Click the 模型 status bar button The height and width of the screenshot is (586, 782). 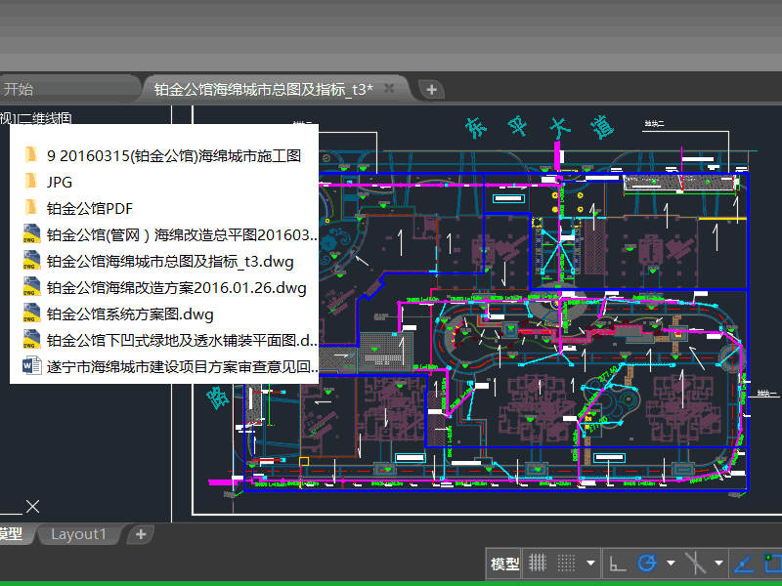(504, 564)
